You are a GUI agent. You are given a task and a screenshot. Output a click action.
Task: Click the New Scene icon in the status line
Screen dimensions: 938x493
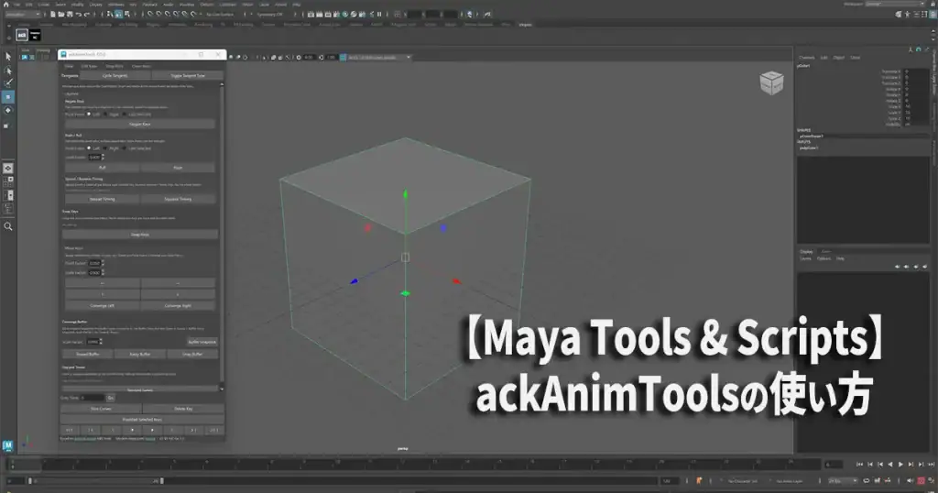(x=53, y=14)
